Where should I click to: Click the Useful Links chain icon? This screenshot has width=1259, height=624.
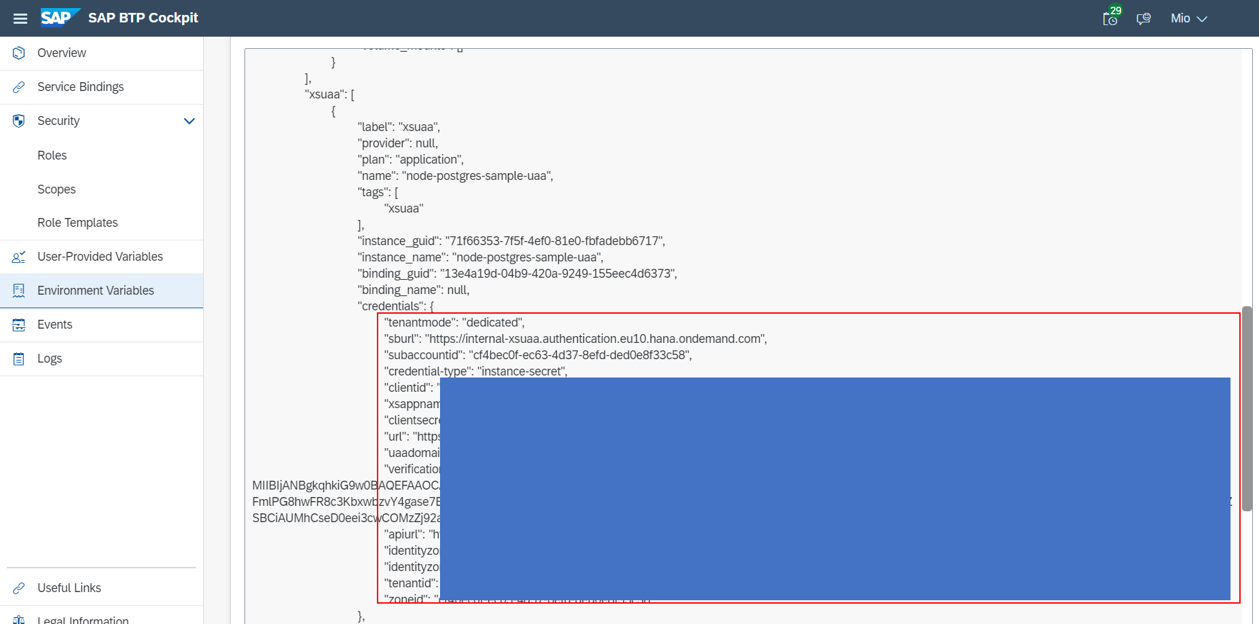pos(19,588)
